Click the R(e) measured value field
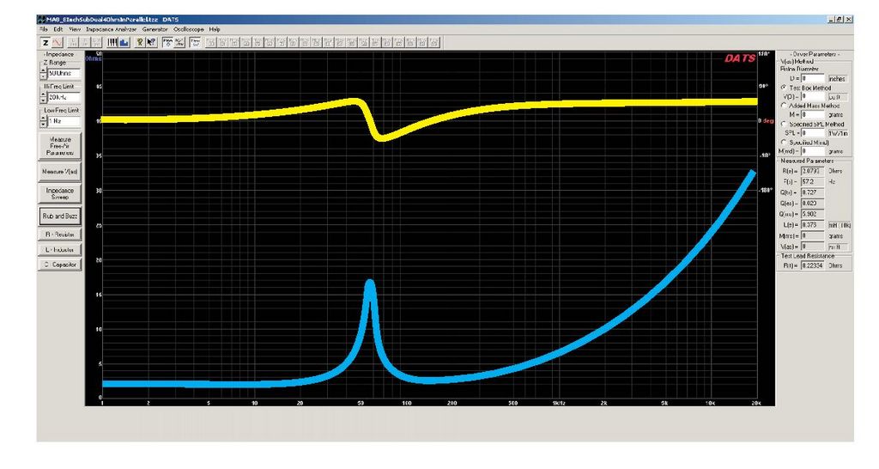Image resolution: width=879 pixels, height=469 pixels. click(812, 171)
